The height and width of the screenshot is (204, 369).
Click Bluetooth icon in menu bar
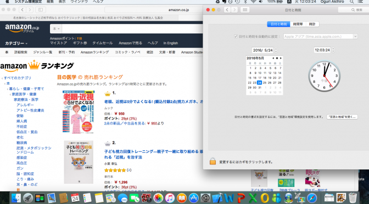pos(245,2)
